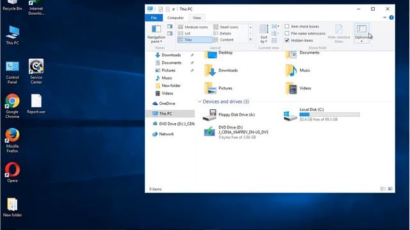
Task: Collapse the Devices and drives group
Action: (199, 102)
